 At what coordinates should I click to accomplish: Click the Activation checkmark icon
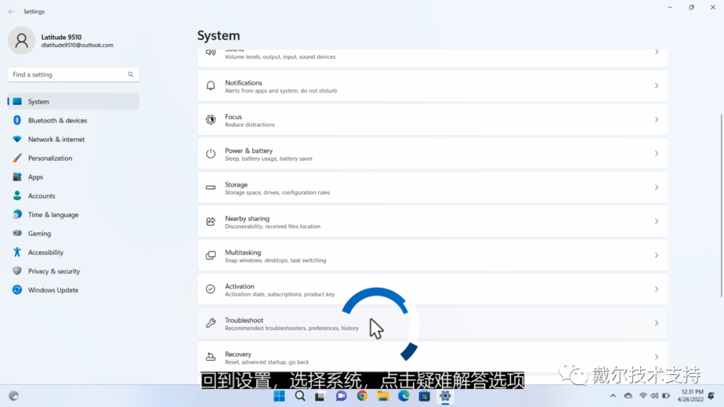click(210, 289)
